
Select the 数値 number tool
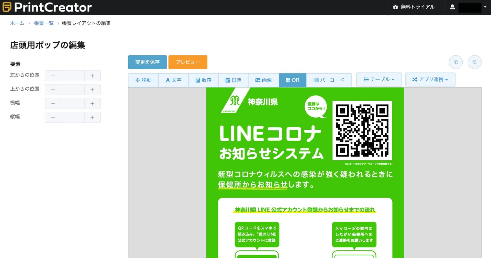pos(203,80)
